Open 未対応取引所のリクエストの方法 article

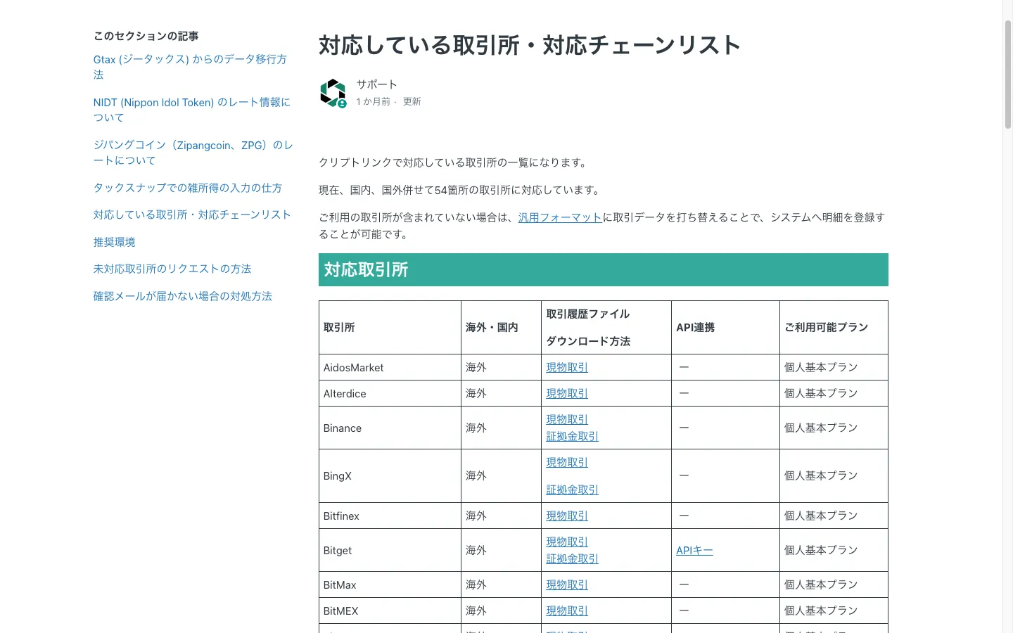(172, 269)
